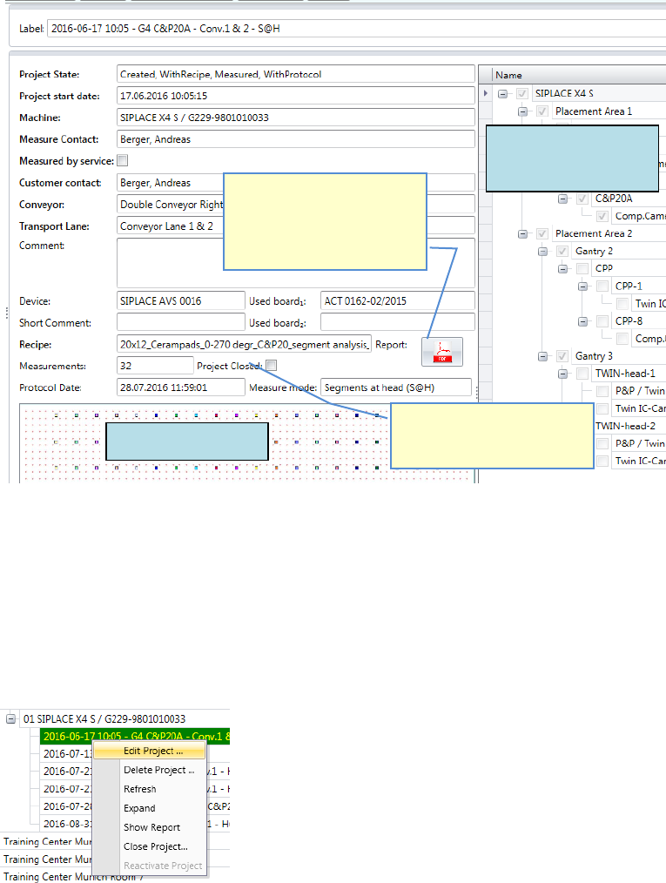Click the Measurements field showing 32

click(155, 366)
